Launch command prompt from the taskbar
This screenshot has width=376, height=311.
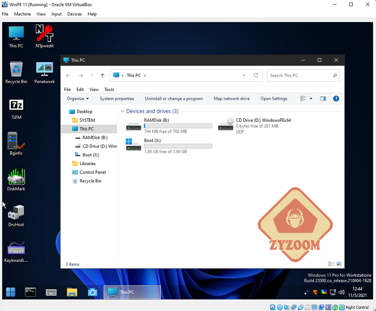click(x=30, y=292)
